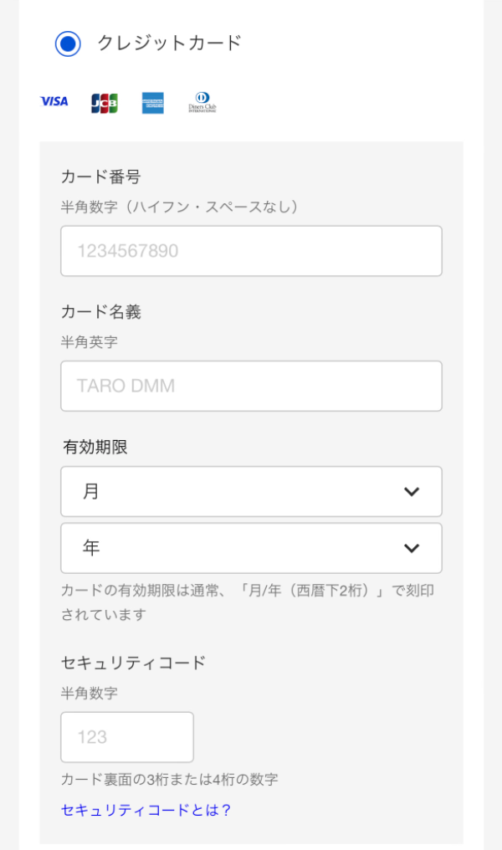The height and width of the screenshot is (850, 502).
Task: Click the クレジットカード payment label text
Action: click(169, 43)
